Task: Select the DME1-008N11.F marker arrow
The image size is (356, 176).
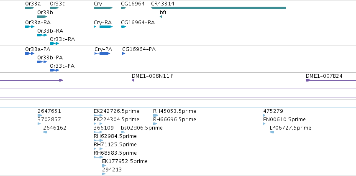Action: tap(133, 80)
